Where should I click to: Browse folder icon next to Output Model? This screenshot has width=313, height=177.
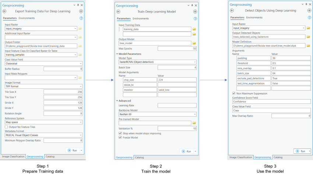coord(194,43)
